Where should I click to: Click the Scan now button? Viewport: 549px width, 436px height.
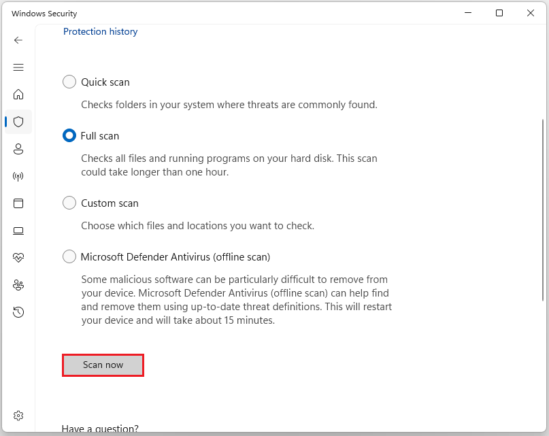tap(103, 365)
